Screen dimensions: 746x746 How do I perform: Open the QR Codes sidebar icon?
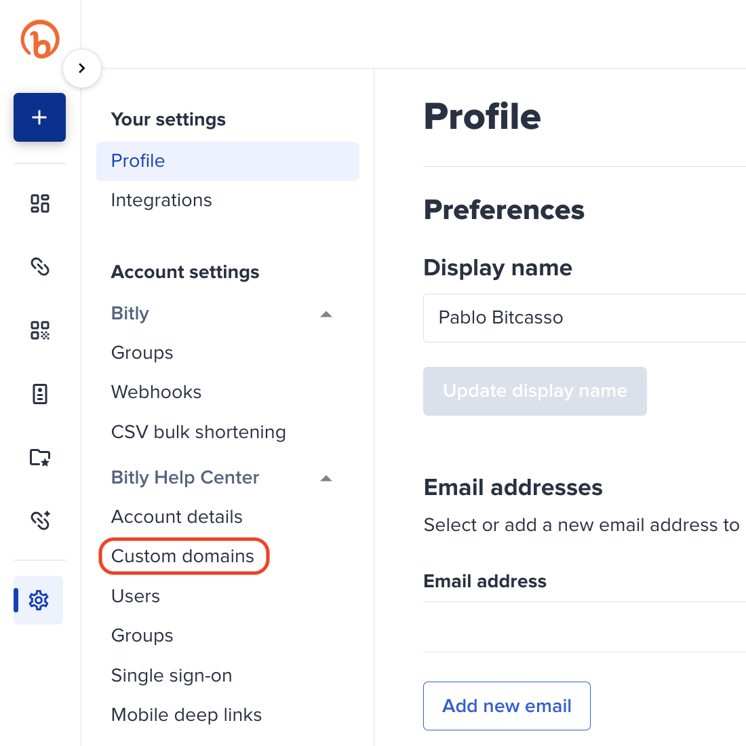[39, 330]
